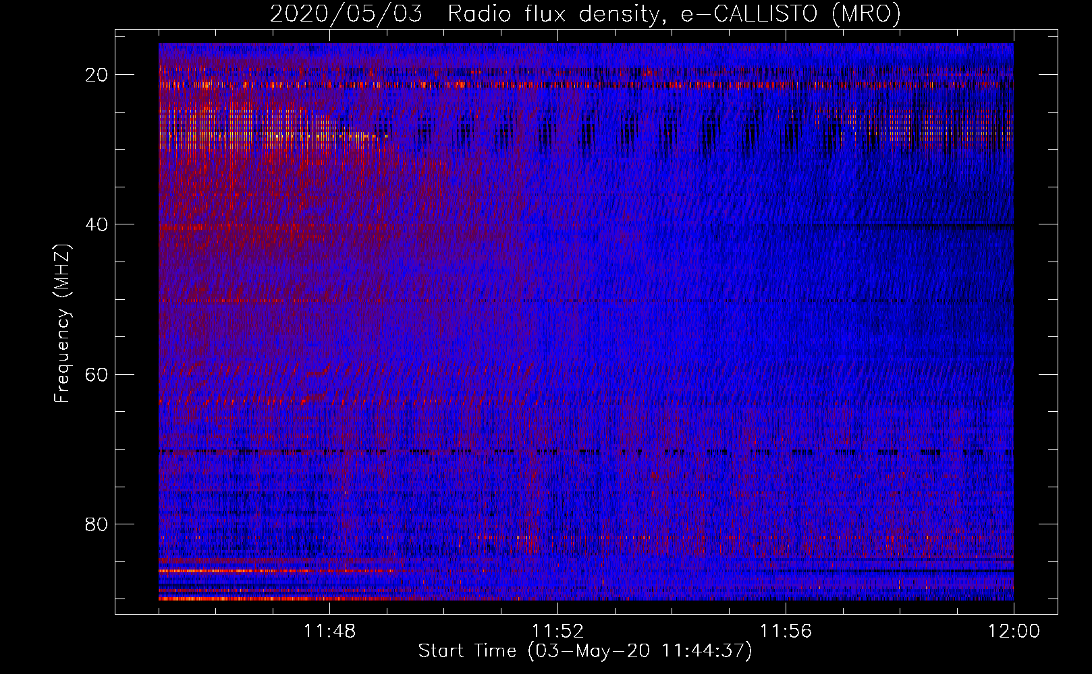Click the '60' frequency tick label
The image size is (1092, 674).
coord(97,374)
